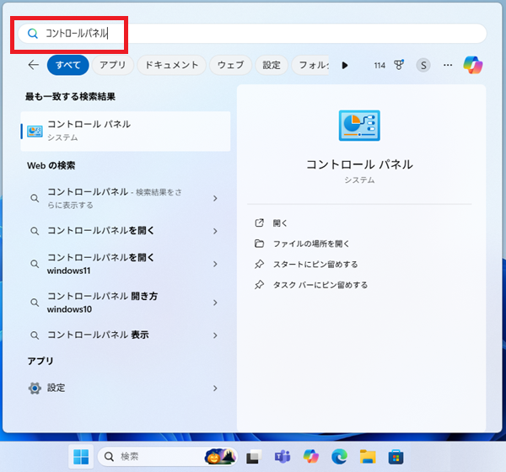This screenshot has height=472, width=506.
Task: Click web suggestion コントロールパネル - 検索結果をさらに表示する
Action: pos(115,198)
